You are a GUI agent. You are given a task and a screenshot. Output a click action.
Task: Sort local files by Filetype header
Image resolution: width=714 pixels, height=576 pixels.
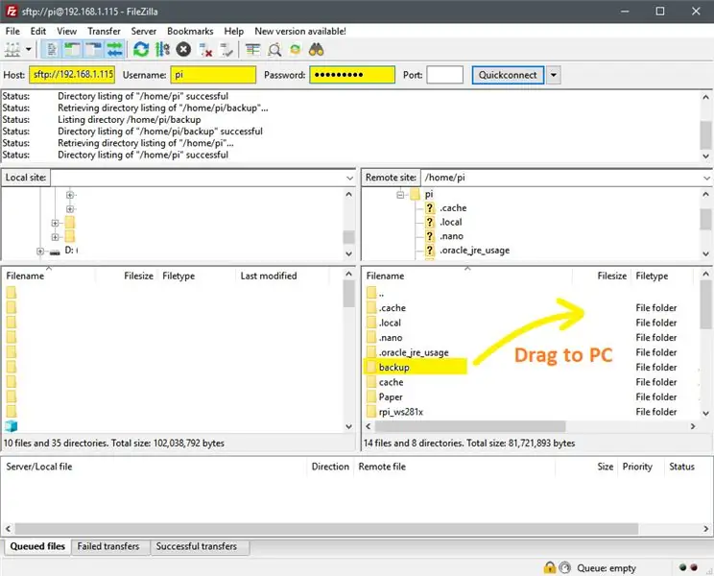178,276
